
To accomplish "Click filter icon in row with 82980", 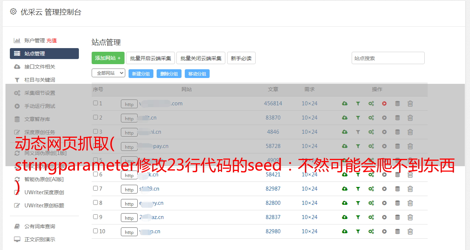I will [358, 231].
